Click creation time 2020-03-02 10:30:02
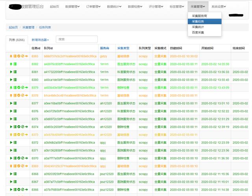The image size is (252, 196). click(x=184, y=56)
